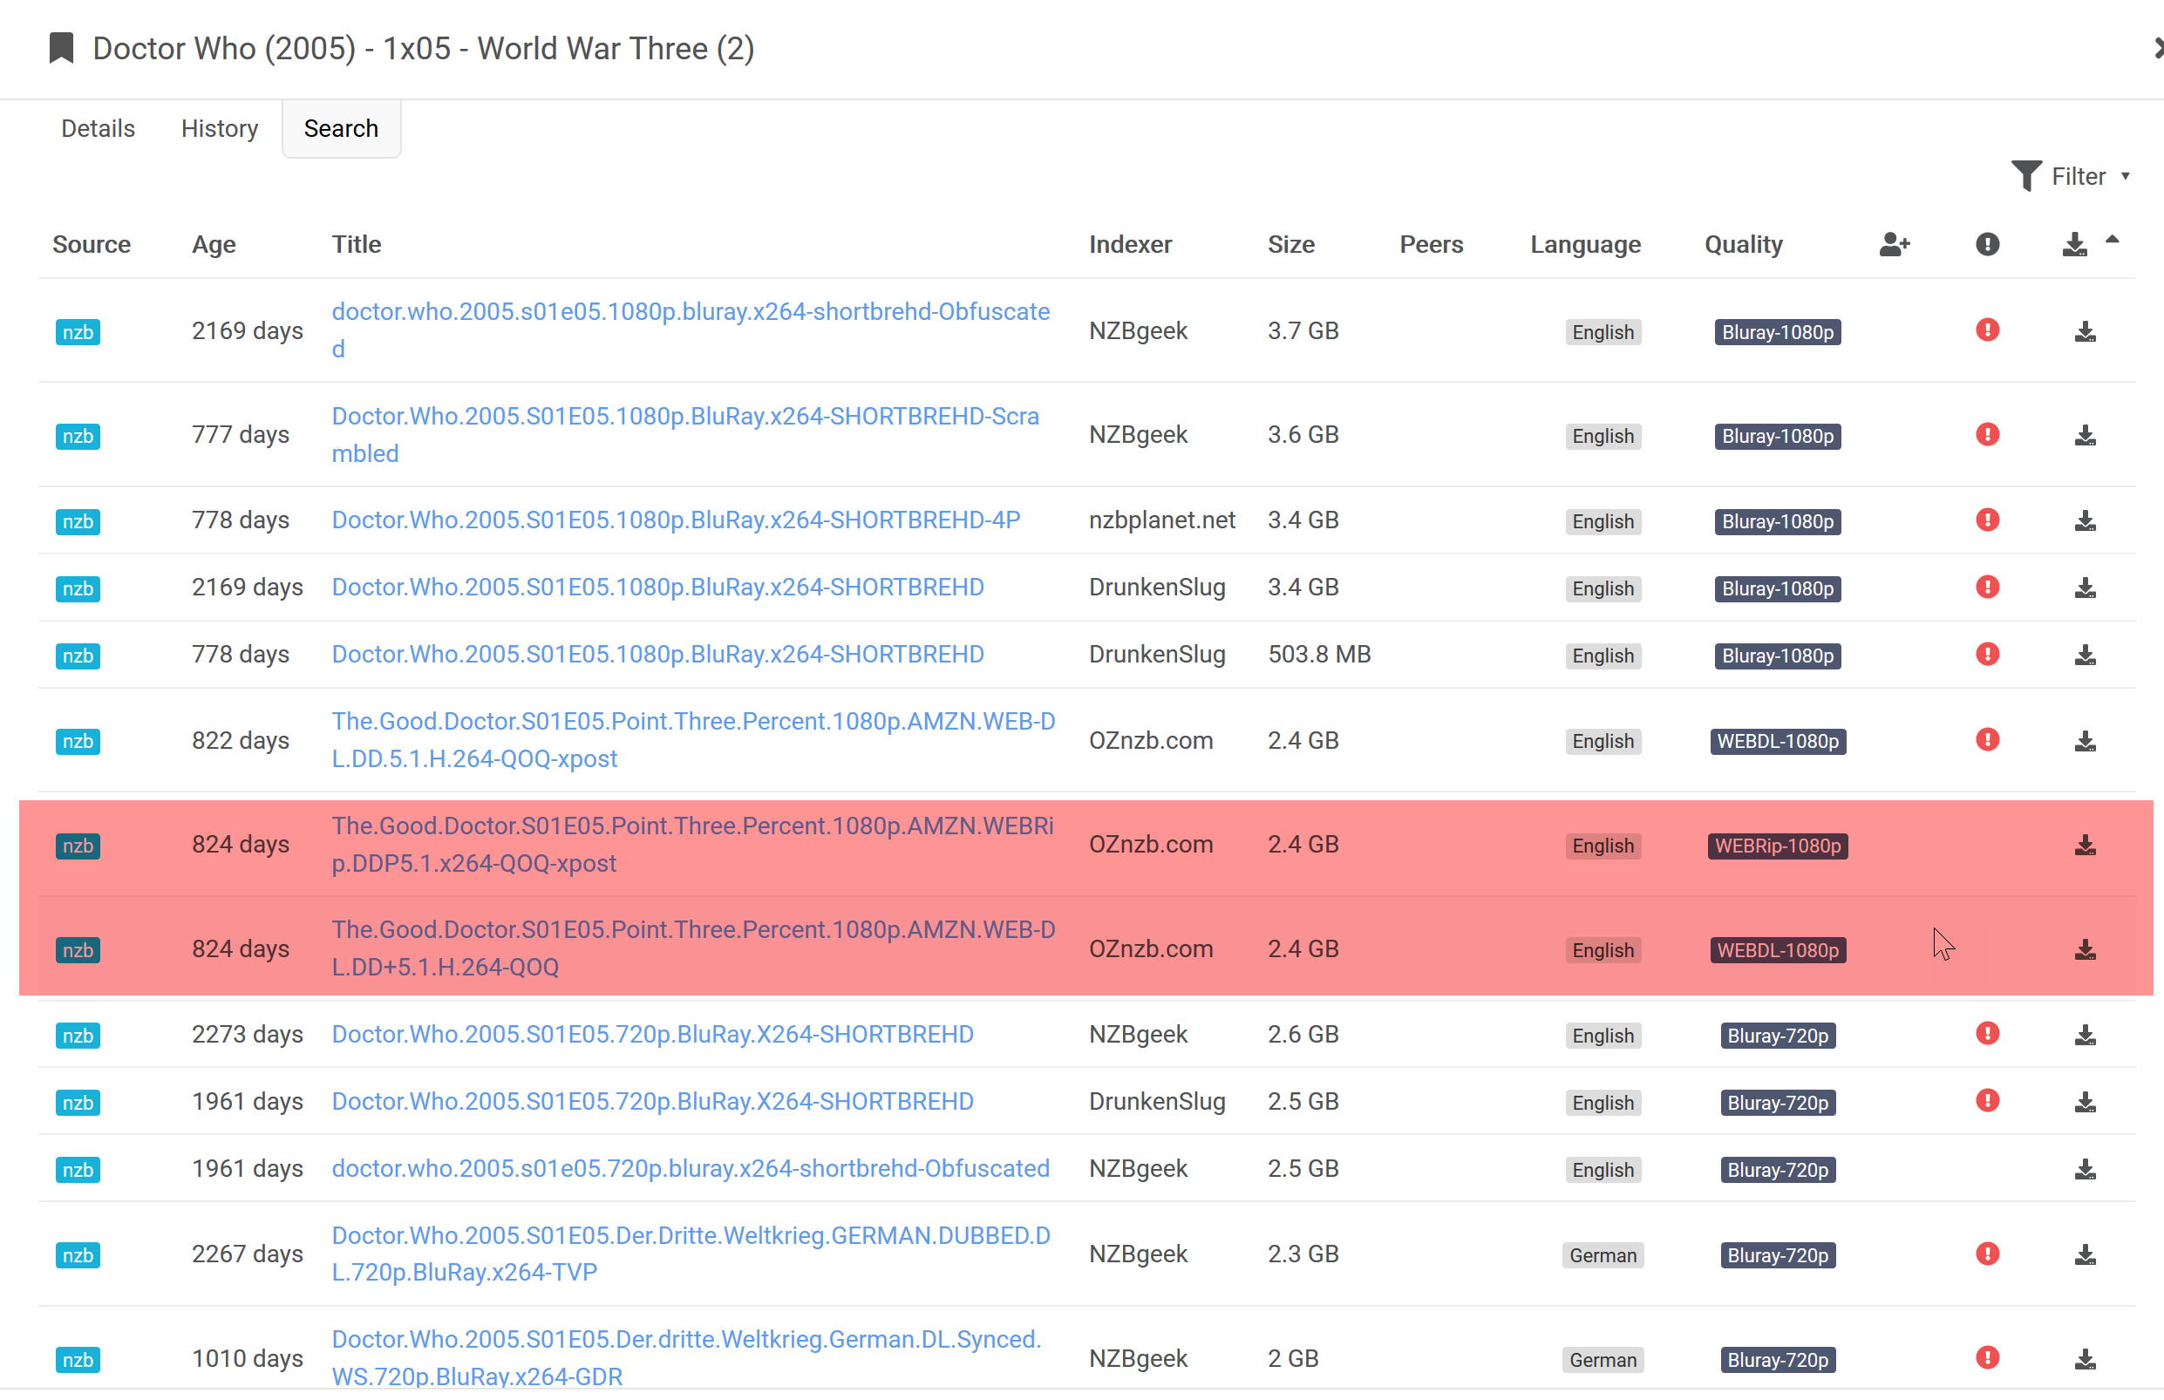Download the 720p Obfuscated NZBgeek release
Image resolution: width=2164 pixels, height=1400 pixels.
point(2084,1170)
